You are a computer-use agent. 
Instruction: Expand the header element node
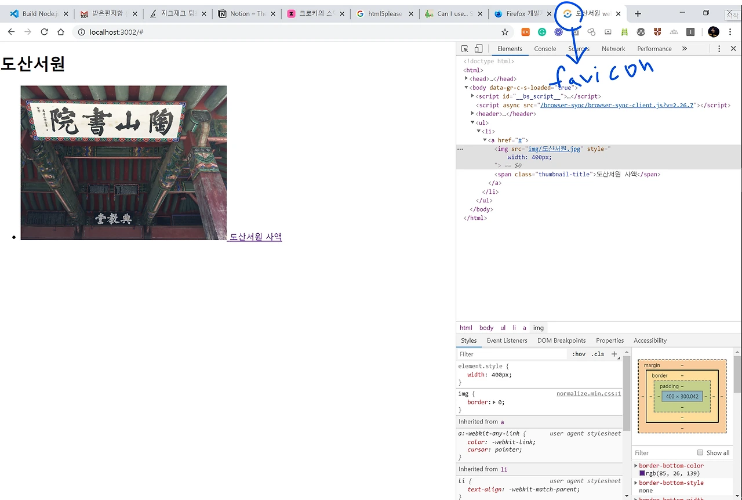[473, 114]
